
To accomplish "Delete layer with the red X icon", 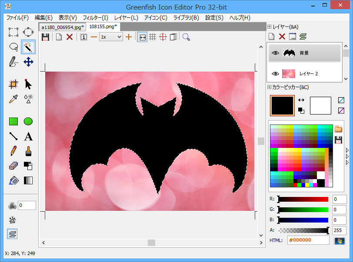I will click(x=282, y=37).
